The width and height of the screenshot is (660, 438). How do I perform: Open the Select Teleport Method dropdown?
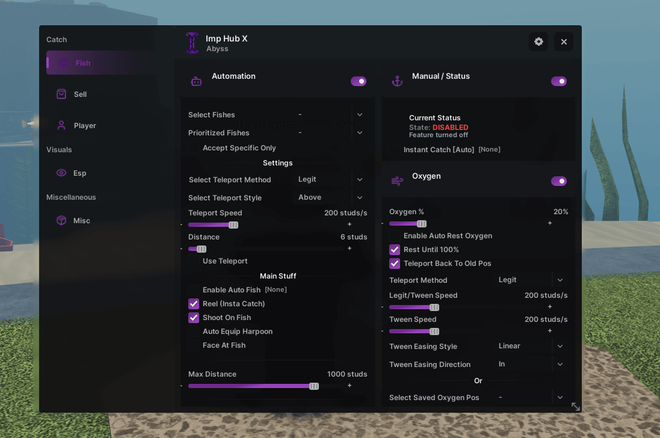pos(359,179)
